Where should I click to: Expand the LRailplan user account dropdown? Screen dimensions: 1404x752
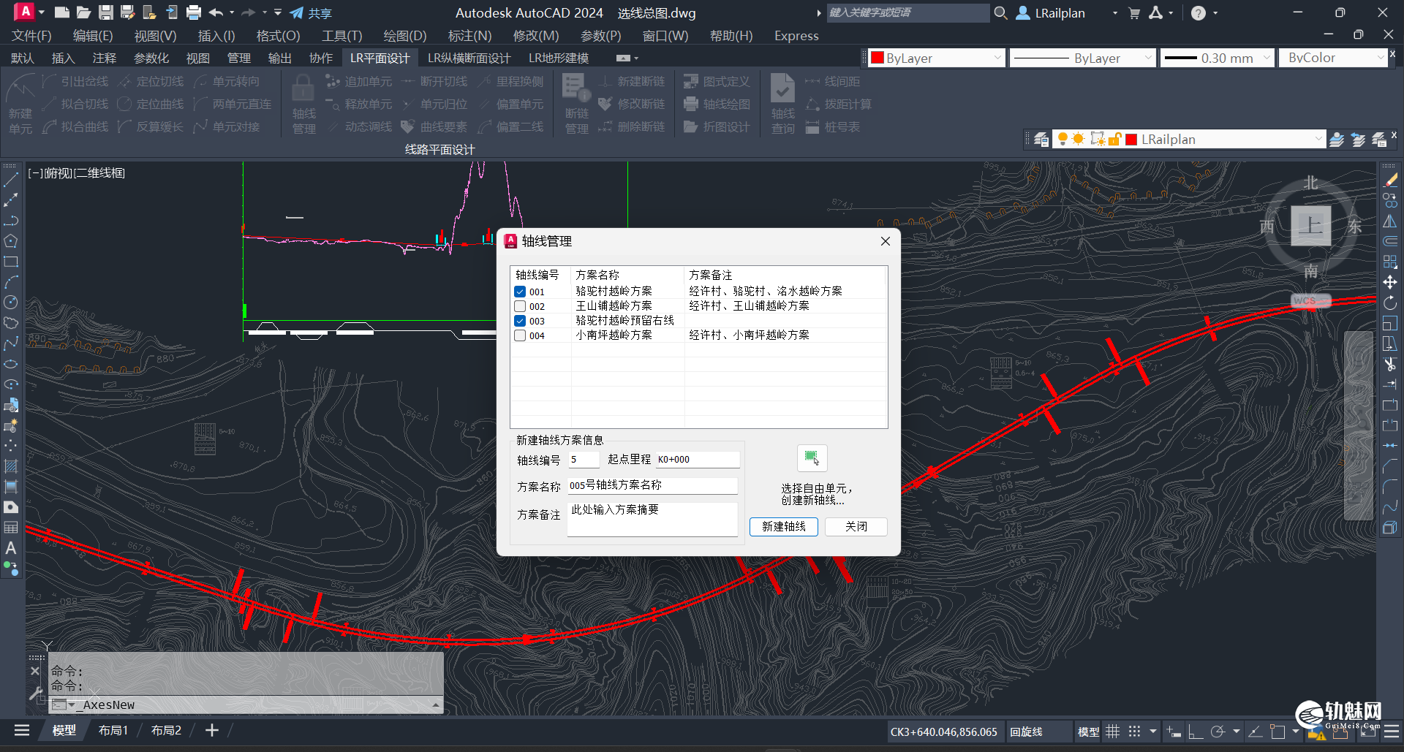pyautogui.click(x=1114, y=12)
